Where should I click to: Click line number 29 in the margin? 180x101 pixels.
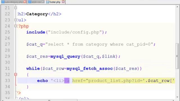coord(7,56)
